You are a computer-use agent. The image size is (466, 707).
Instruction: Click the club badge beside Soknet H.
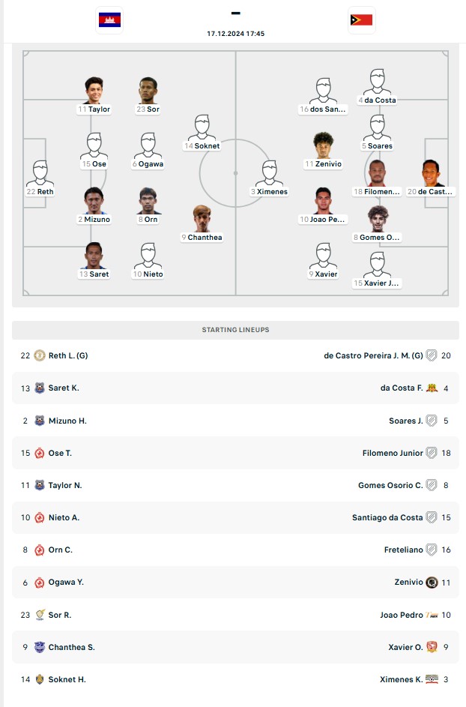pos(40,679)
